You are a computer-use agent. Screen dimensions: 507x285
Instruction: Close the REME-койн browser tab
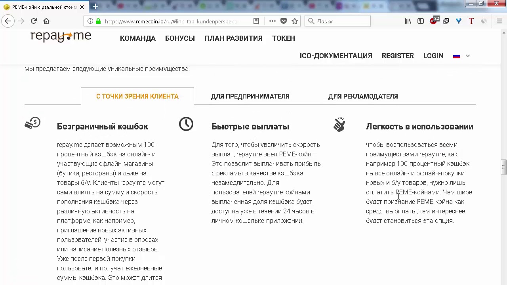(x=82, y=7)
